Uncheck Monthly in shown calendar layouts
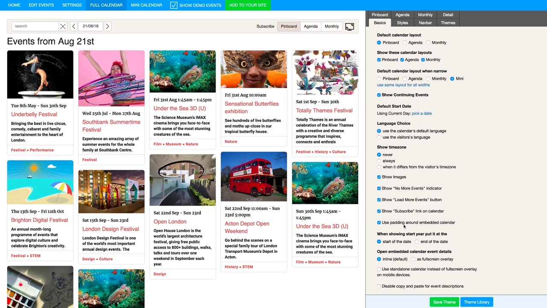The image size is (547, 308). 423,60
